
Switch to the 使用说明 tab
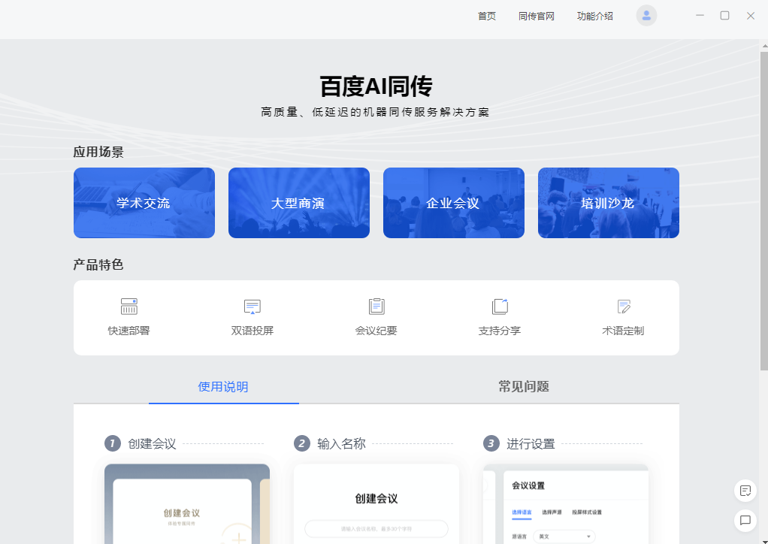click(x=223, y=387)
